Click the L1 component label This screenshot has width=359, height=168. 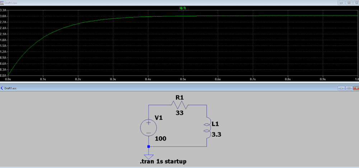click(215, 124)
